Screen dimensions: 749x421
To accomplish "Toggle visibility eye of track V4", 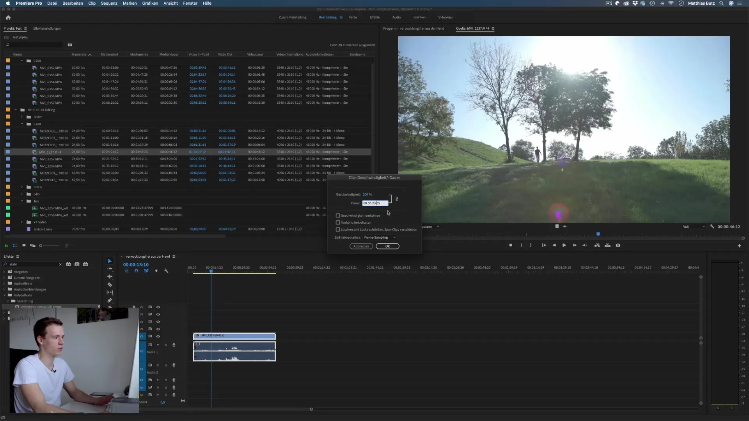I will [x=158, y=315].
